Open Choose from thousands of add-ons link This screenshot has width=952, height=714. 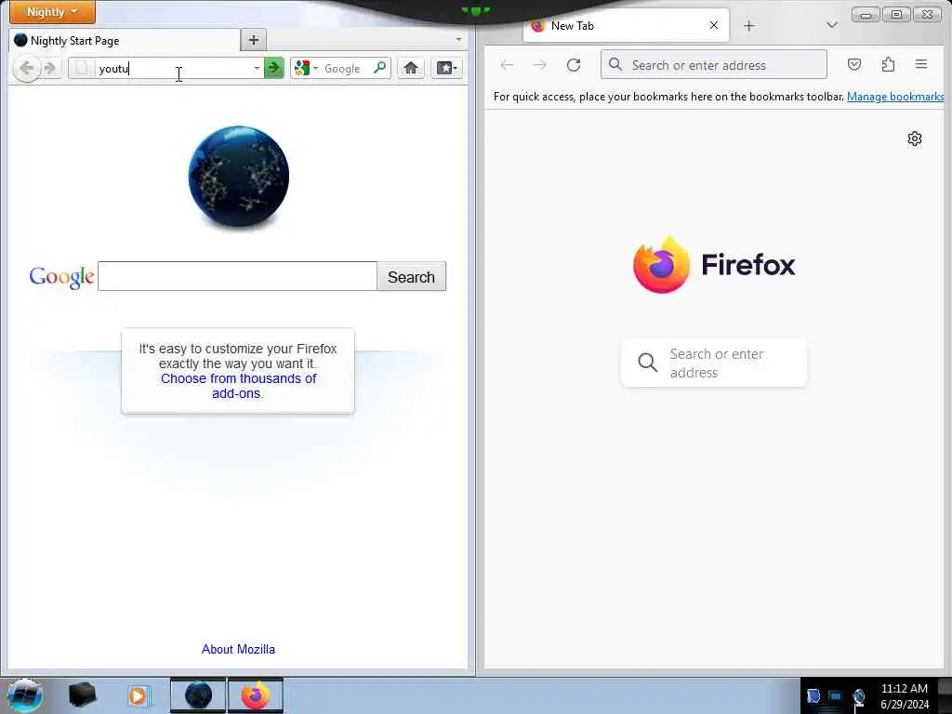coord(238,386)
